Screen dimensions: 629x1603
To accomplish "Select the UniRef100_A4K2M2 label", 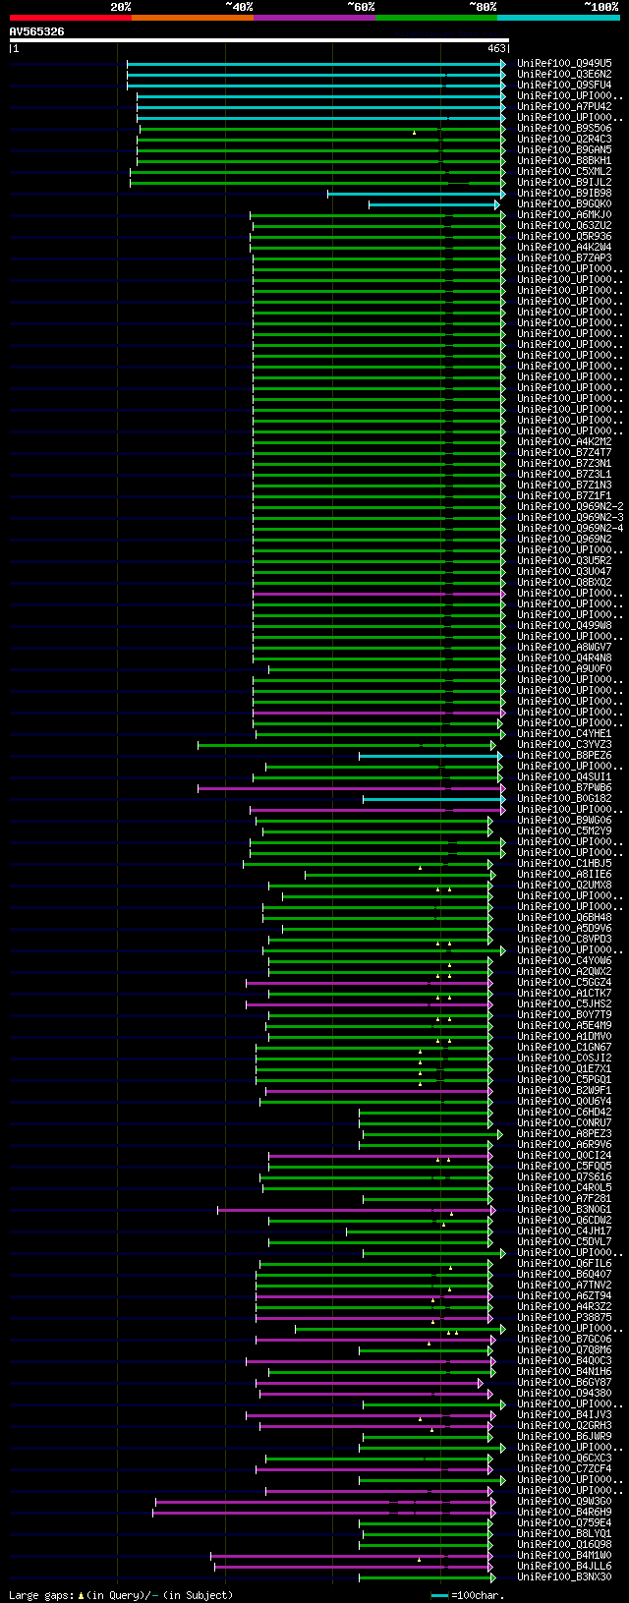I will tap(564, 441).
